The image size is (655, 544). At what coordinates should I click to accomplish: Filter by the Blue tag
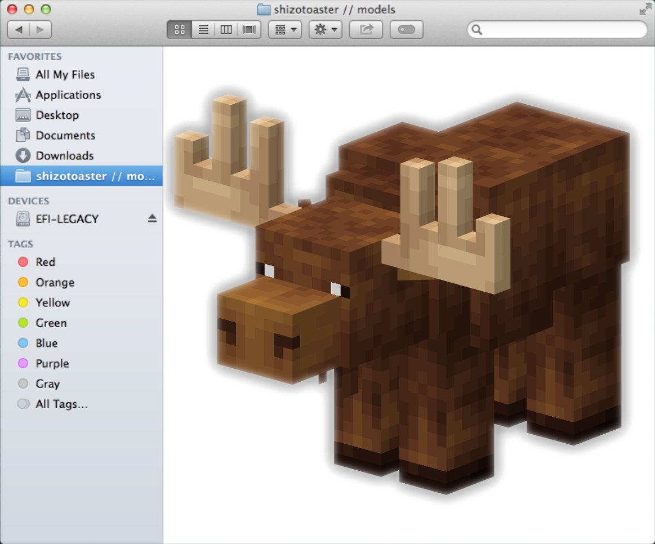click(x=81, y=343)
